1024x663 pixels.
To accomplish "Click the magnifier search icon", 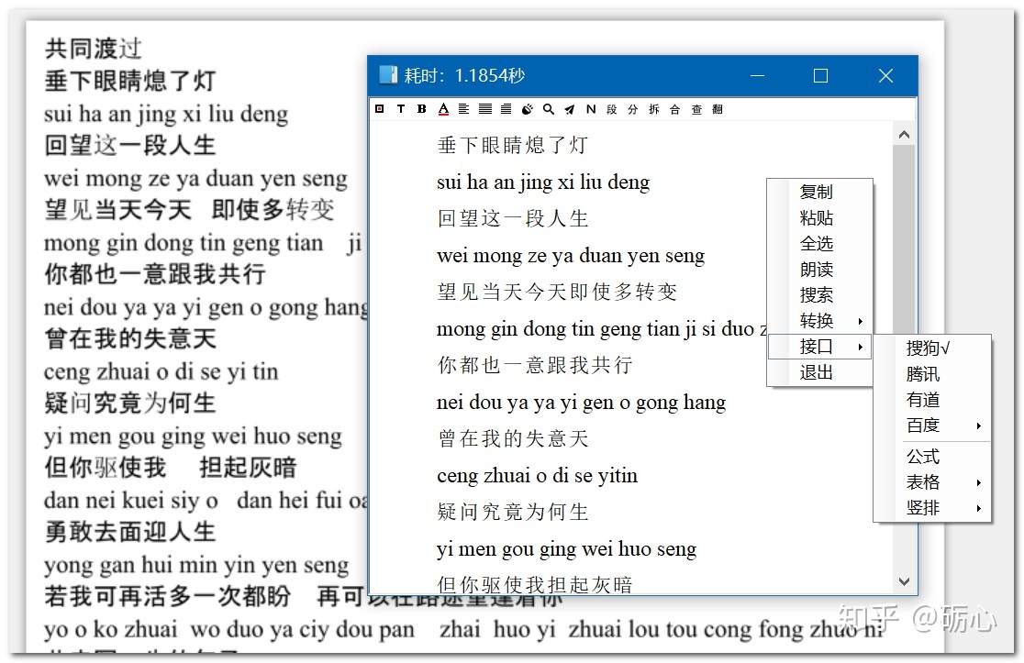I will (x=549, y=109).
